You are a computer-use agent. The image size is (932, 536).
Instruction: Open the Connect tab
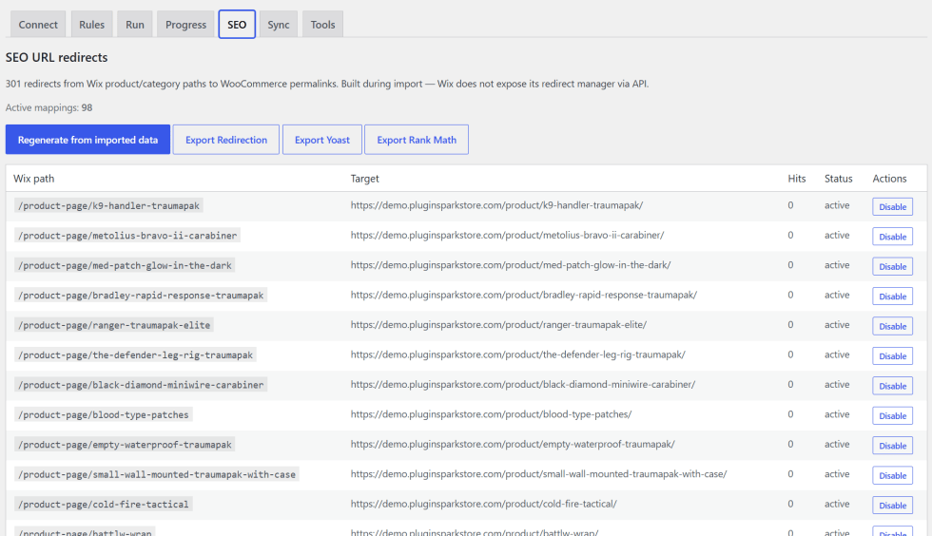tap(38, 25)
